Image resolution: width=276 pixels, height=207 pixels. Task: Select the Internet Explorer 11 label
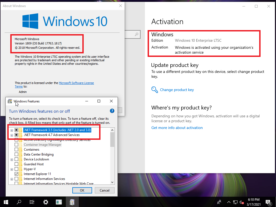pos(37,174)
